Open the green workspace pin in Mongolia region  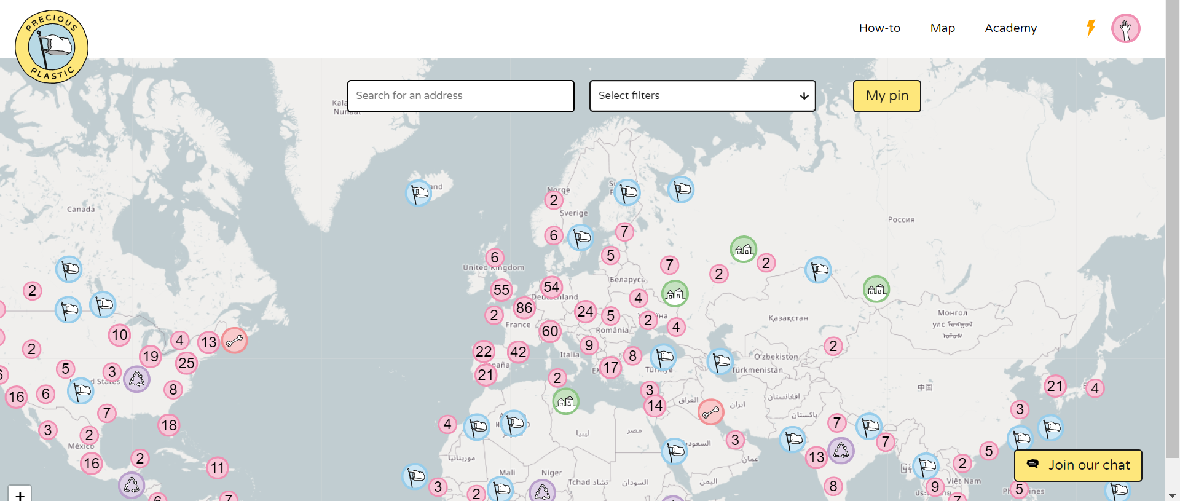[876, 289]
